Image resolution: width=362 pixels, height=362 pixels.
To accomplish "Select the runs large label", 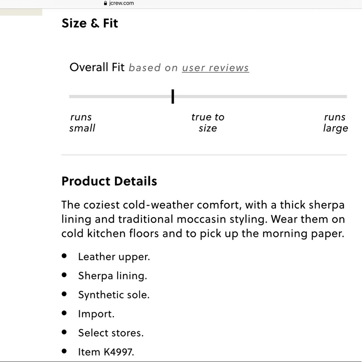I will click(335, 122).
